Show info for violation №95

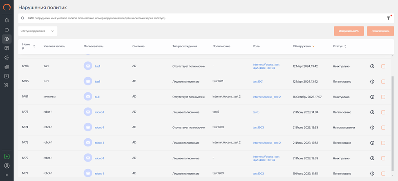point(372,82)
